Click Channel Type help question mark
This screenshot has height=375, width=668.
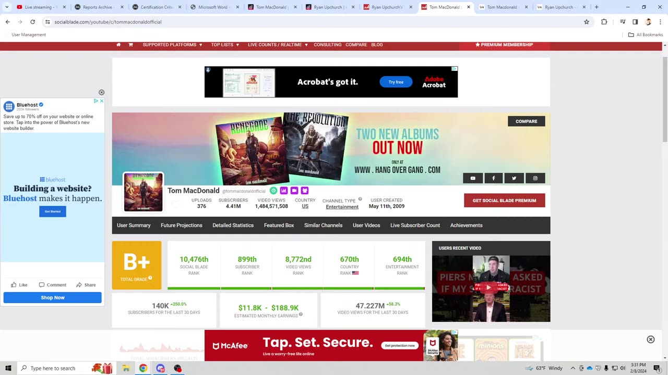click(x=360, y=199)
